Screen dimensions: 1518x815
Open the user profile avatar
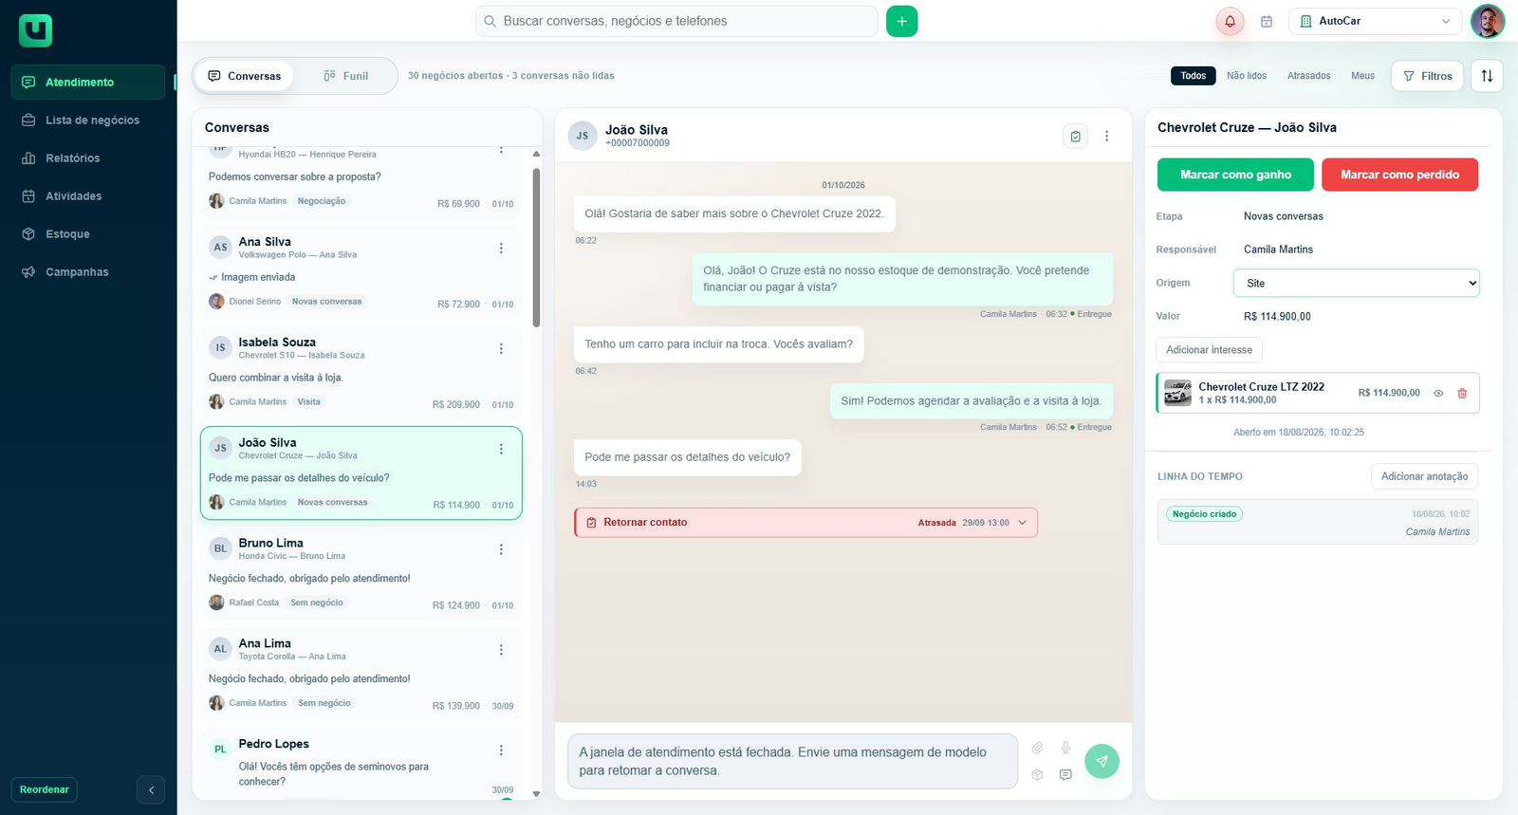pyautogui.click(x=1487, y=21)
